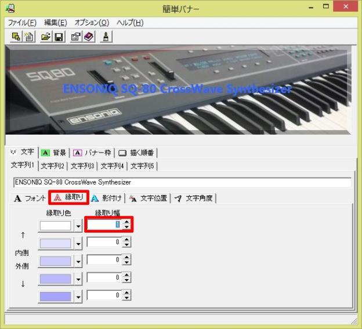Expand the fifth outline color dropdown arrow
Screen dimensions: 362x329
tap(78, 297)
